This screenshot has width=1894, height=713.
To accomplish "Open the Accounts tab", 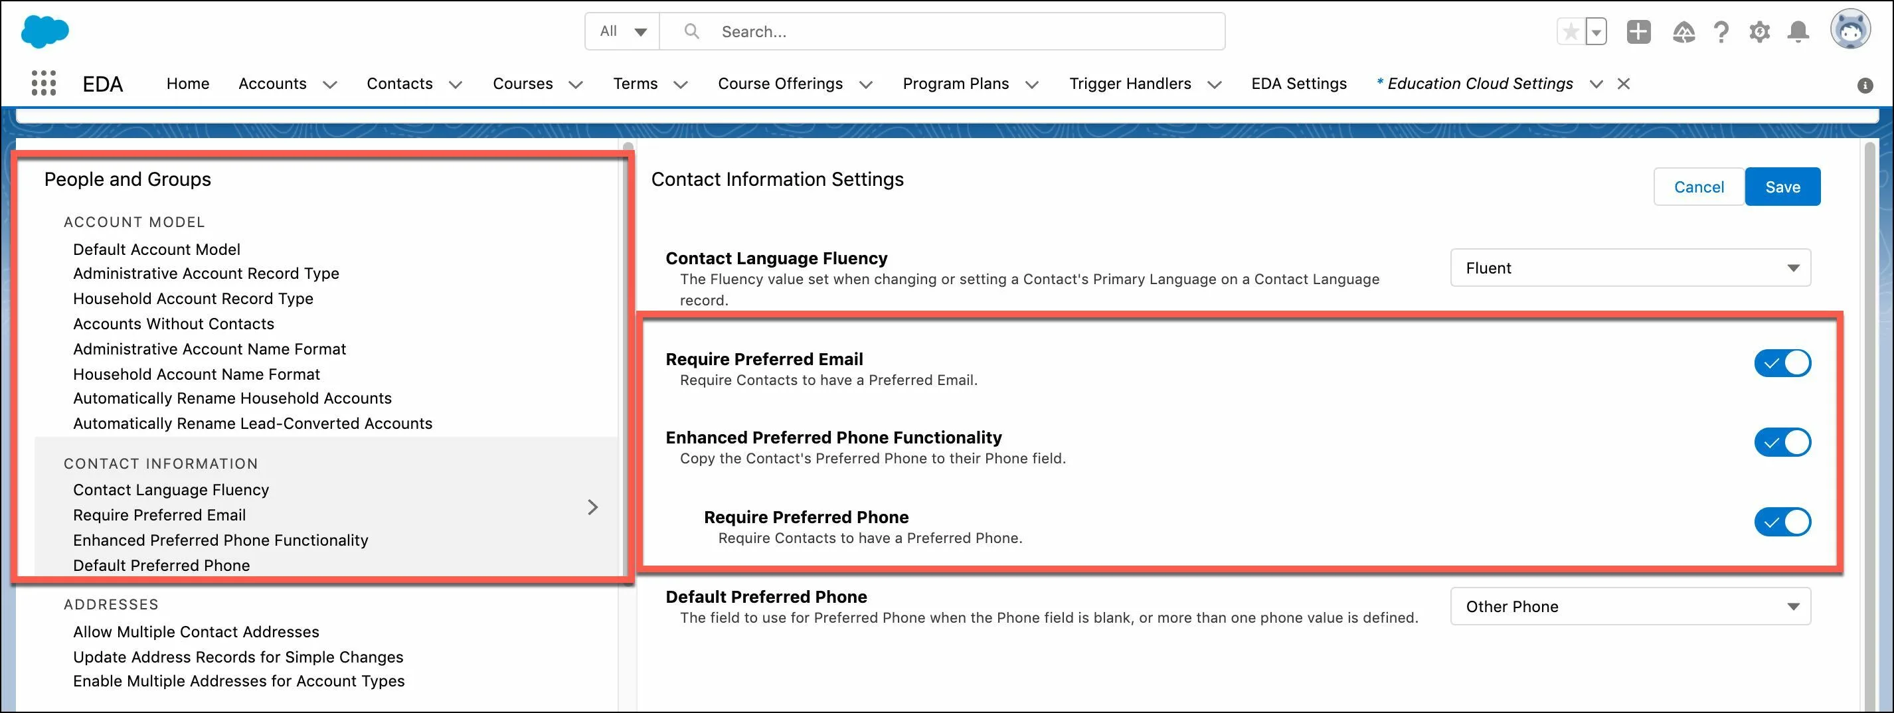I will pyautogui.click(x=272, y=84).
